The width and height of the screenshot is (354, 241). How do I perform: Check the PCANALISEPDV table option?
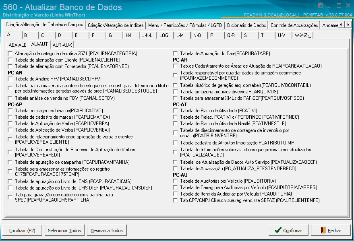(x=10, y=98)
